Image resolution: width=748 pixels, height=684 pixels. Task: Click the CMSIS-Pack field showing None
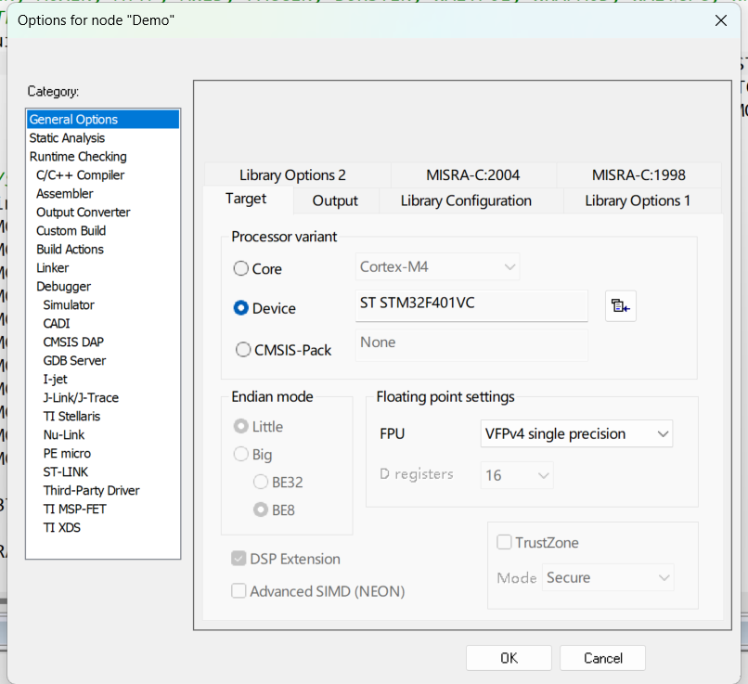point(471,345)
